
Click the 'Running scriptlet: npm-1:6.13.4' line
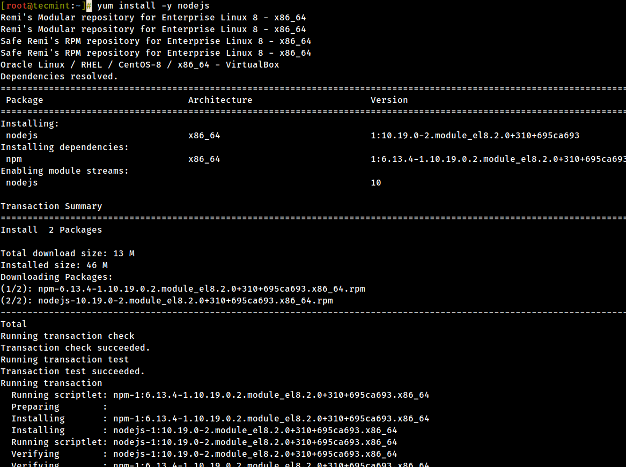coord(220,395)
